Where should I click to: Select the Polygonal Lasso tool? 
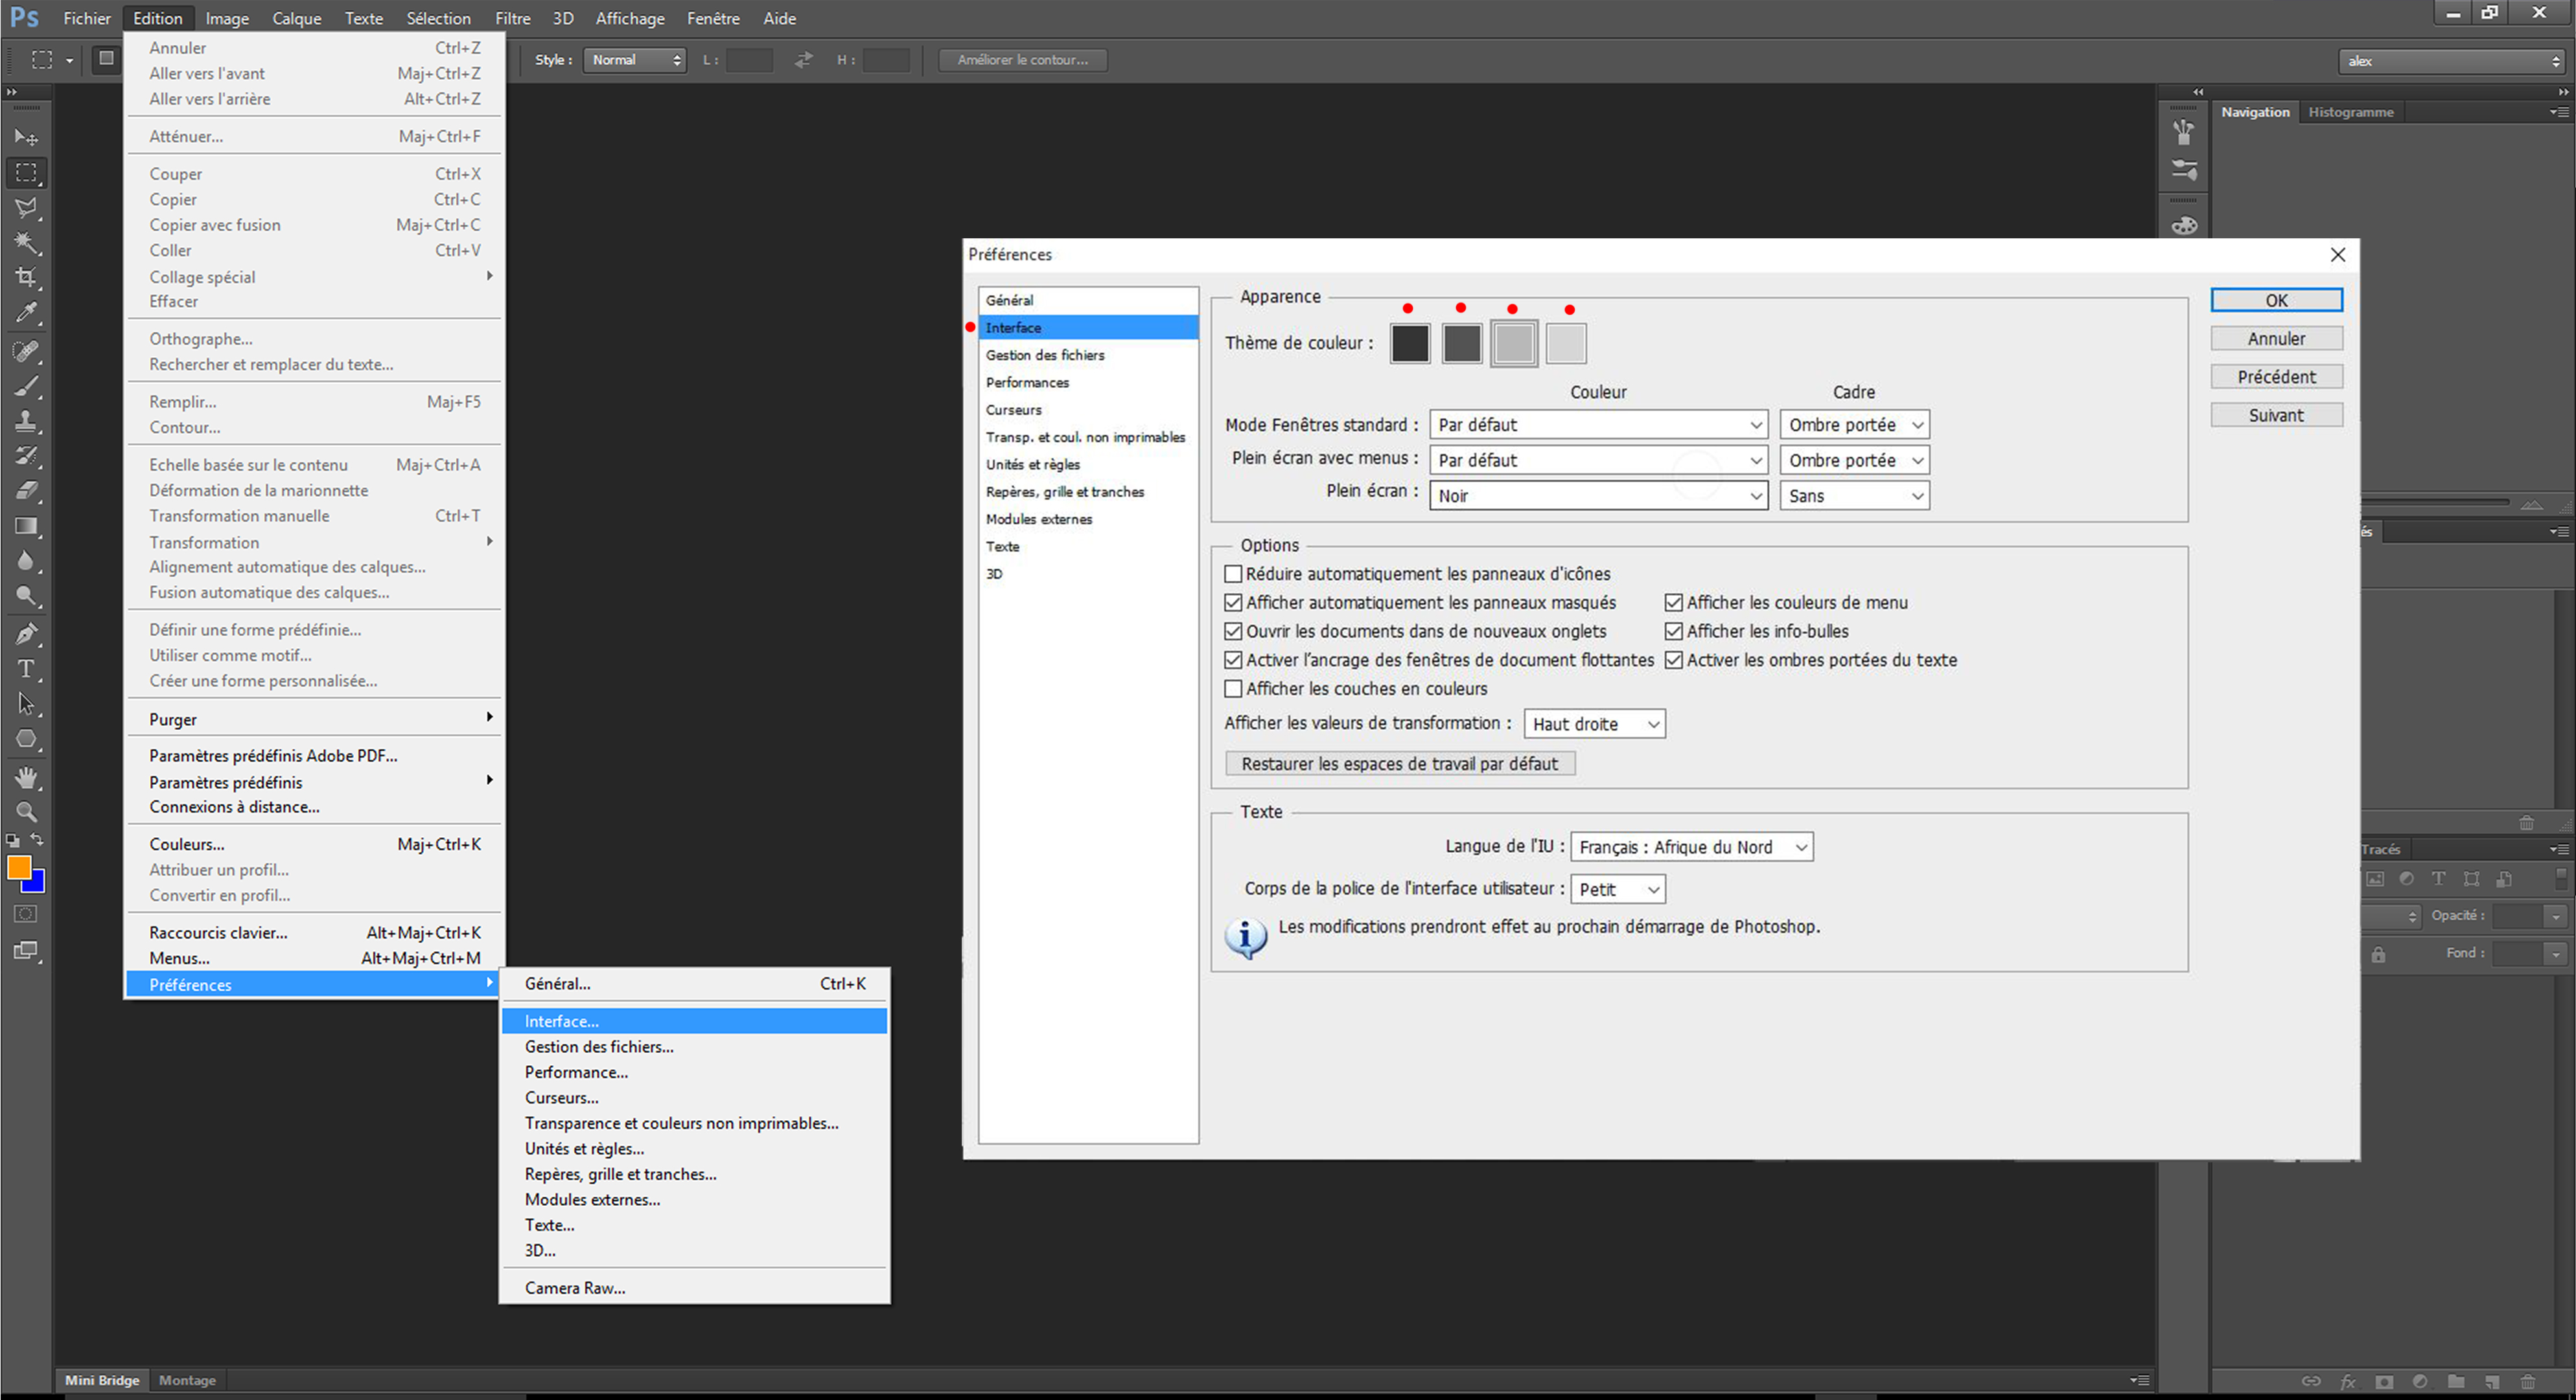26,208
